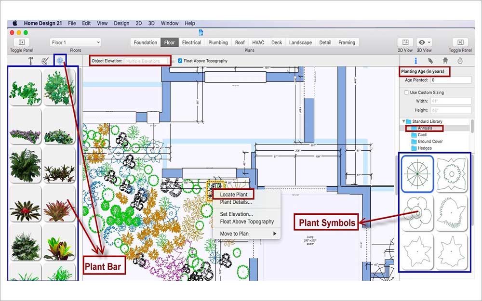The width and height of the screenshot is (482, 301).
Task: Pick the pinkish-red bromeliad plant thumbnail
Action: coord(59,204)
